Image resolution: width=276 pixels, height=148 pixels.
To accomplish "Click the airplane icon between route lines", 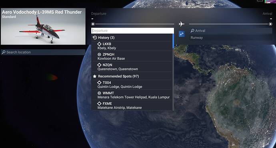I will pyautogui.click(x=182, y=24).
